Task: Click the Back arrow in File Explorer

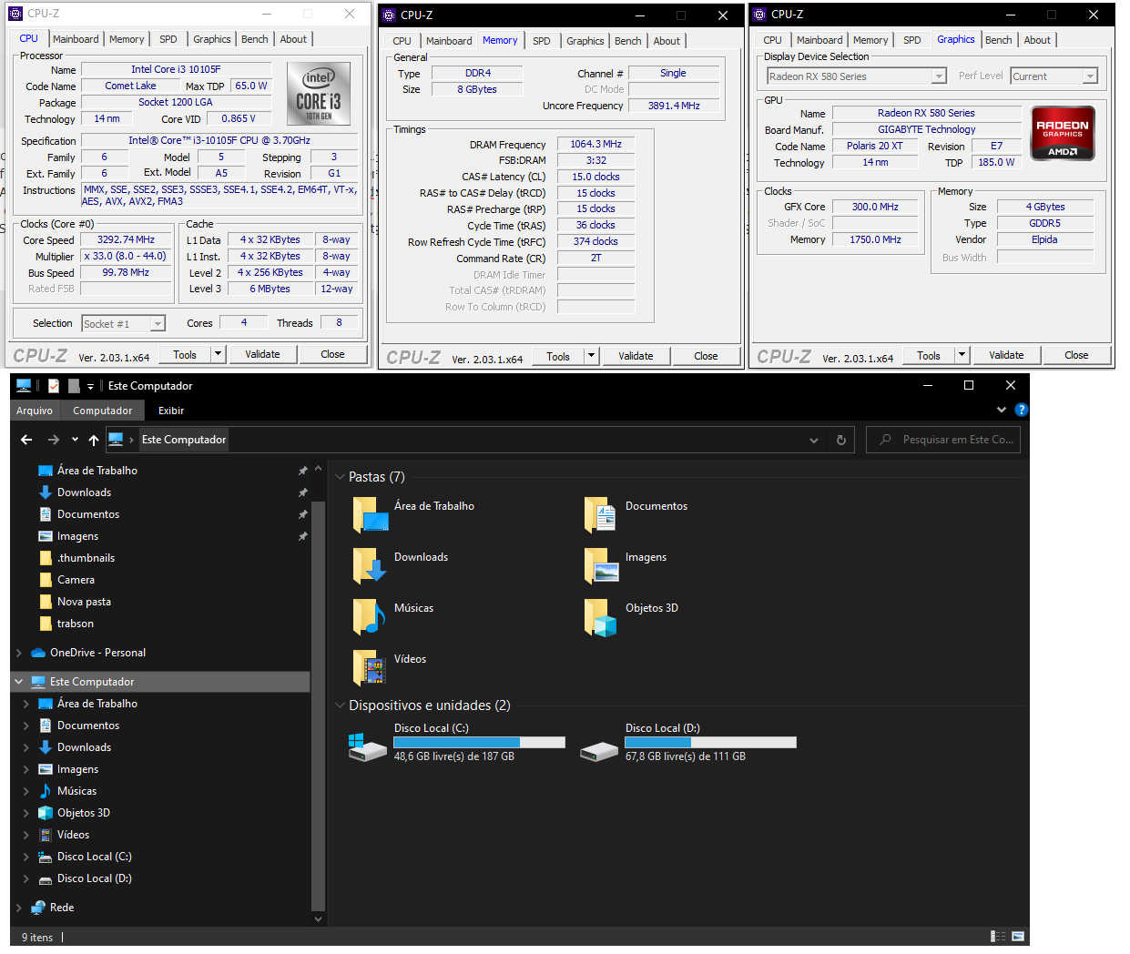Action: [x=26, y=440]
